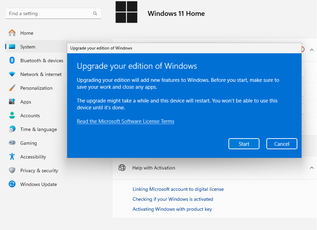317x230 pixels.
Task: Click the Network wifi icon
Action: (x=12, y=74)
